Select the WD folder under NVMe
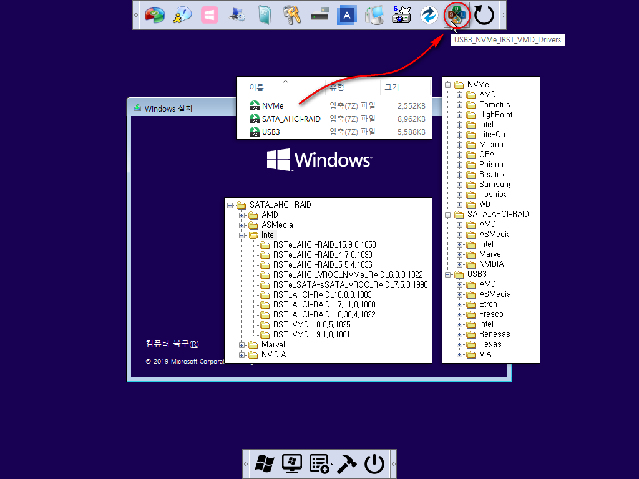The height and width of the screenshot is (479, 639). pyautogui.click(x=484, y=205)
